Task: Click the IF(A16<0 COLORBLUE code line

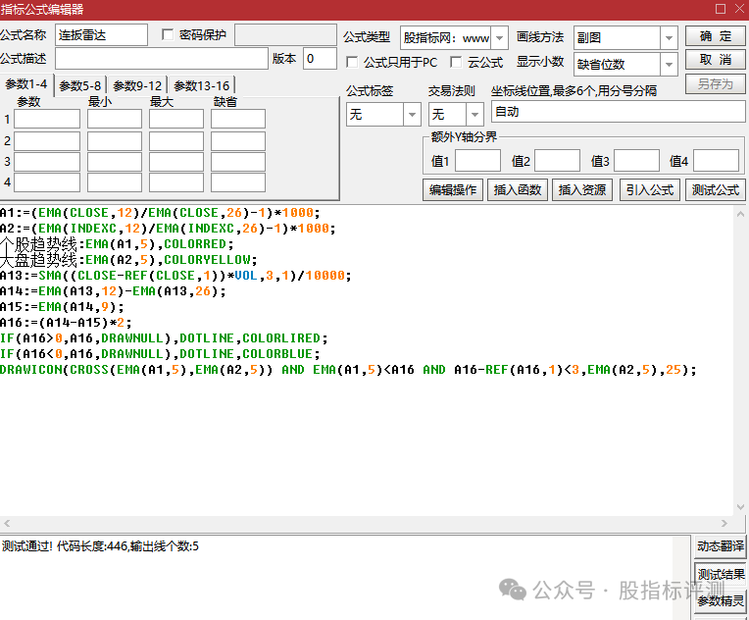Action: [160, 354]
